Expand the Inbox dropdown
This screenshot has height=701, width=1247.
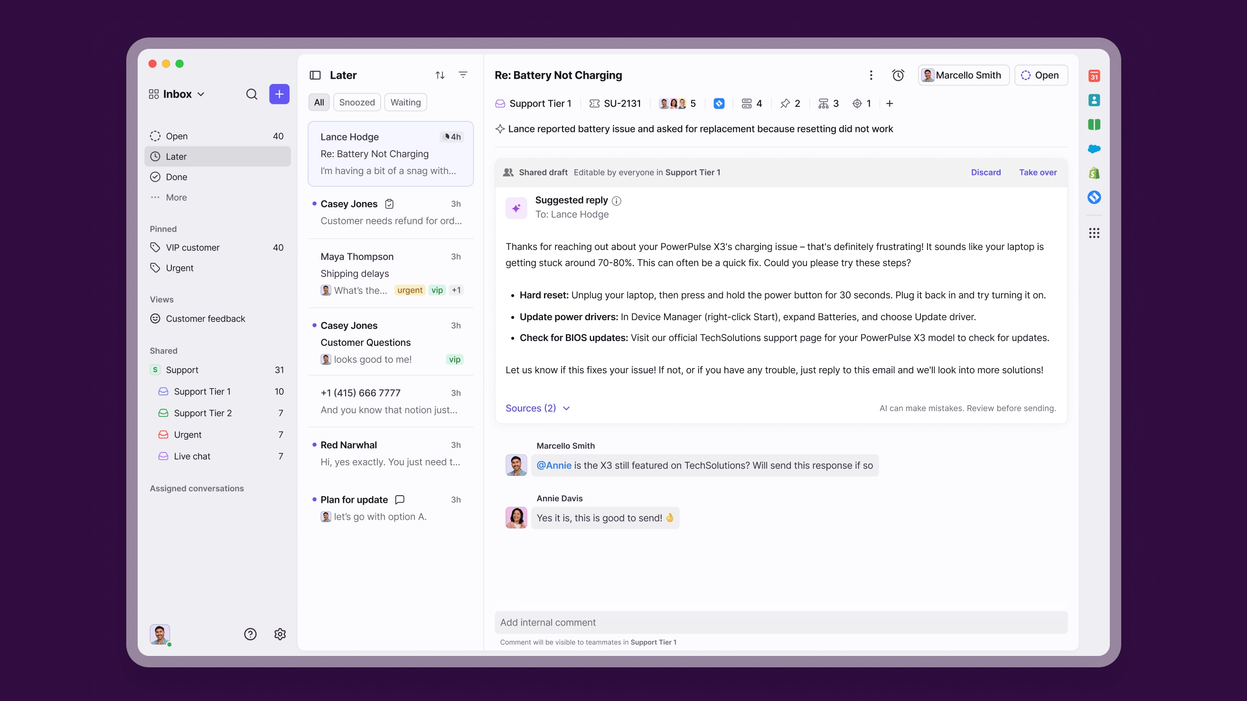(x=202, y=94)
